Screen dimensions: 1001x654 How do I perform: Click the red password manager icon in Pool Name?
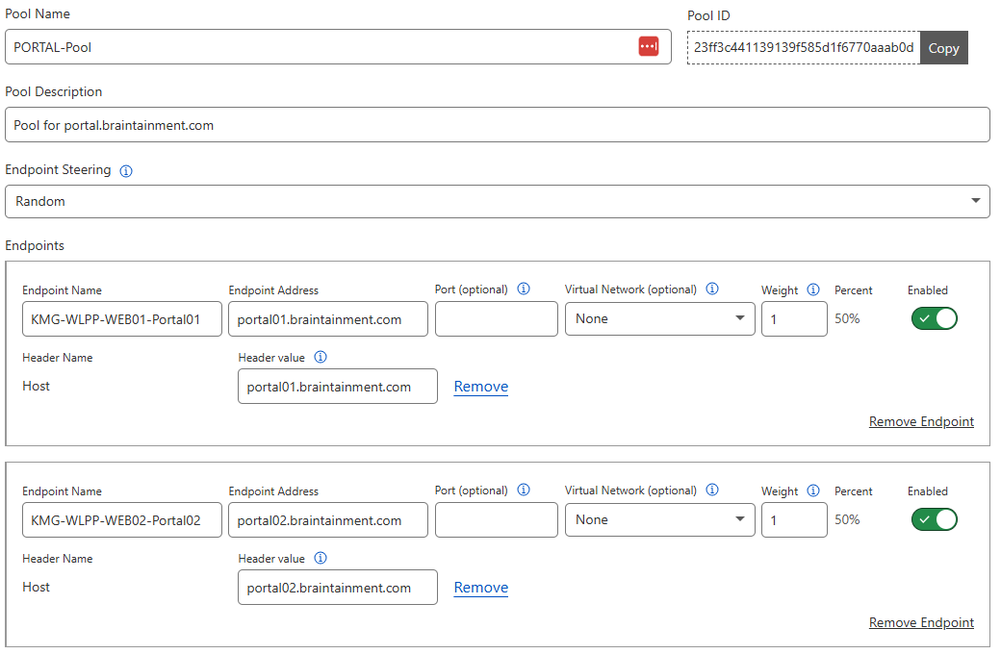pos(649,46)
